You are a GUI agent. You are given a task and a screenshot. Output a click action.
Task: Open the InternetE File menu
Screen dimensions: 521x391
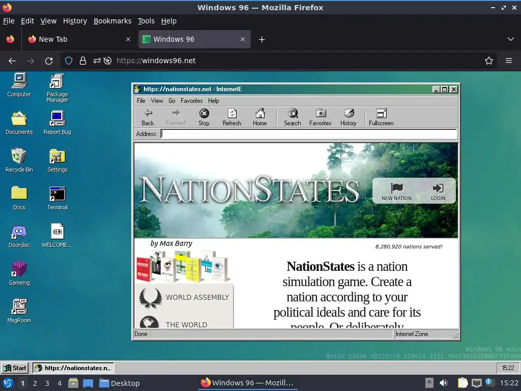point(141,101)
